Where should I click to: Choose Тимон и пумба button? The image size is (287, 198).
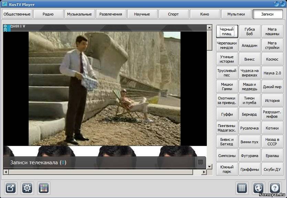point(249,100)
